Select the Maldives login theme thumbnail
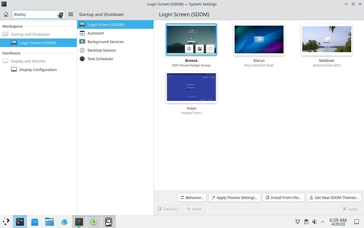 coord(327,39)
